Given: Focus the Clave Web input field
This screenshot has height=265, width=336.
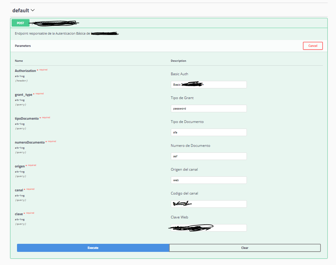Looking at the screenshot, I should (x=208, y=228).
